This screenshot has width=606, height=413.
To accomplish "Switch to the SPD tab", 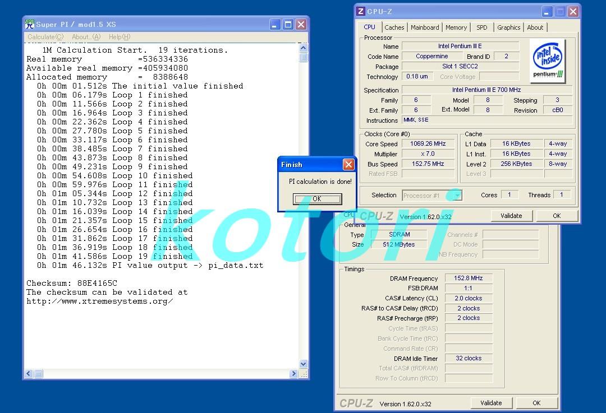I will [x=482, y=27].
